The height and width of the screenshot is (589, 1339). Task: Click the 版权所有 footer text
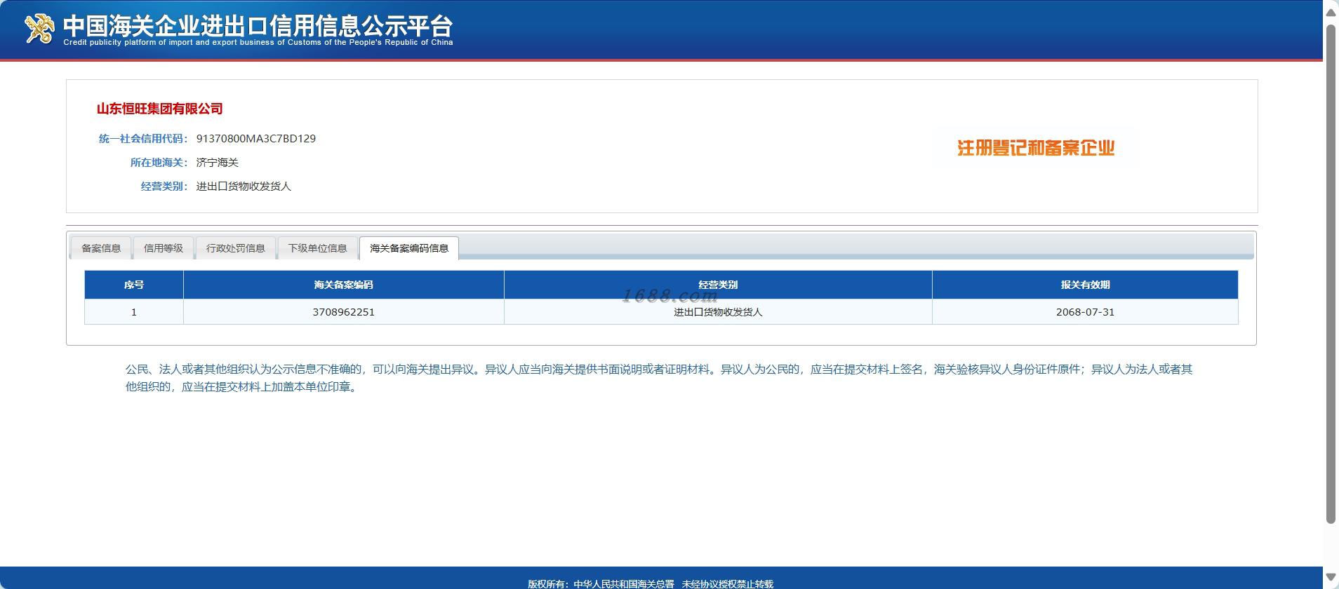click(651, 583)
